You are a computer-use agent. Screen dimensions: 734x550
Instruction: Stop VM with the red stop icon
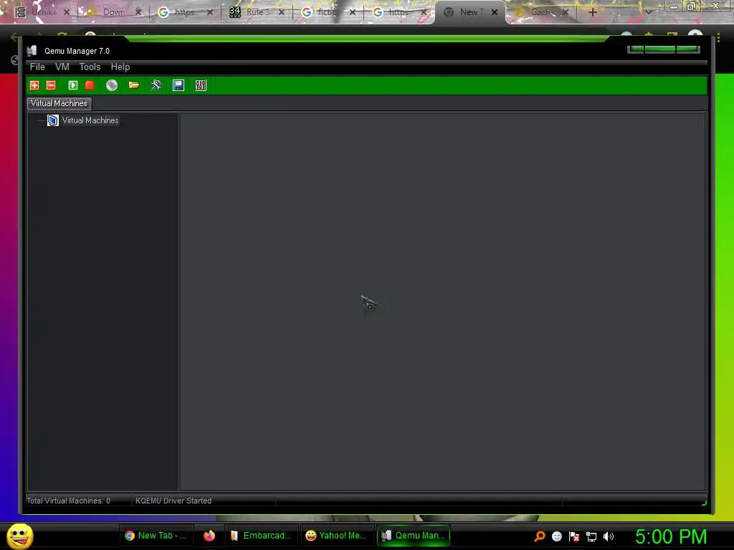point(90,85)
